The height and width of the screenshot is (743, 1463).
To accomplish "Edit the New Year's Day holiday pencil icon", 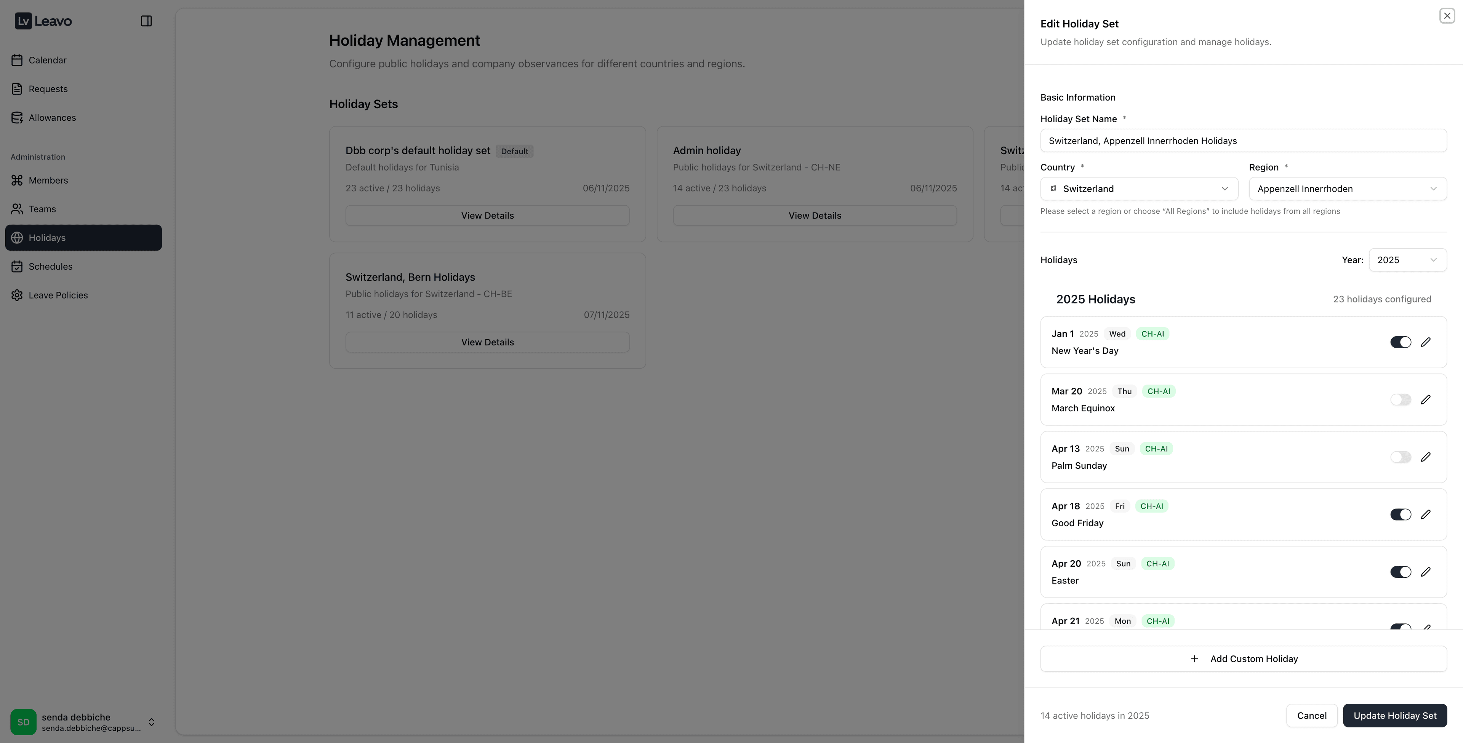I will (x=1426, y=342).
